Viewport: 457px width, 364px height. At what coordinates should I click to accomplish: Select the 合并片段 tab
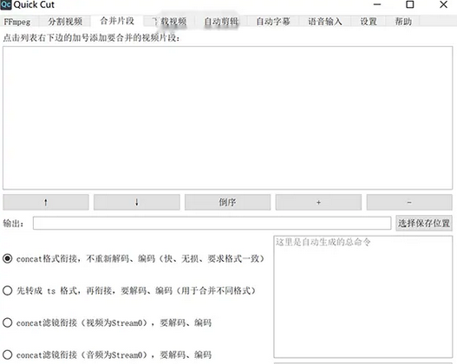[117, 21]
